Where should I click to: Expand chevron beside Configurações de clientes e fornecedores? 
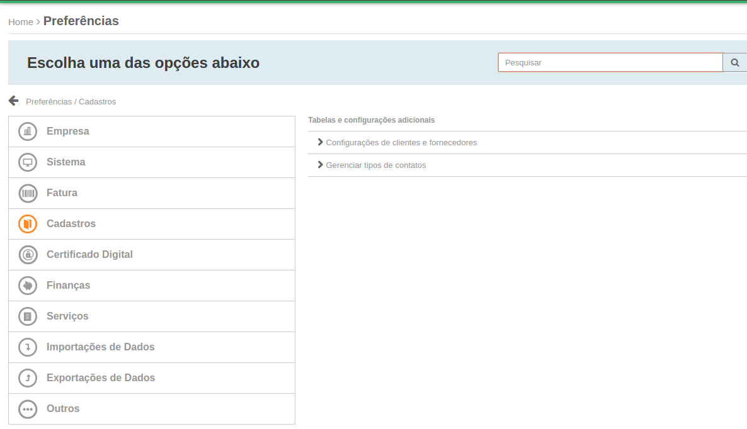tap(320, 142)
